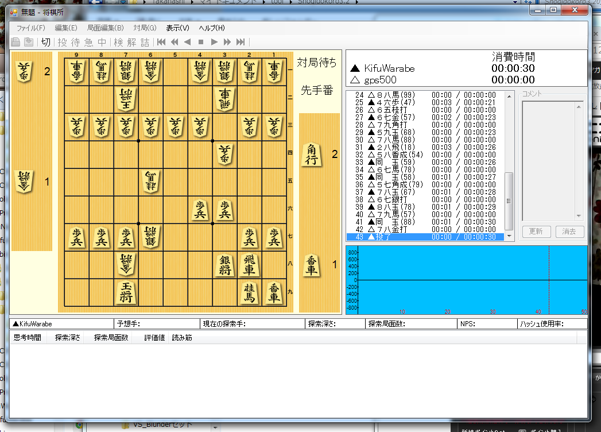Screen dimensions: 601x432
Task: Select move 38 △6七銀打 row
Action: pos(425,199)
